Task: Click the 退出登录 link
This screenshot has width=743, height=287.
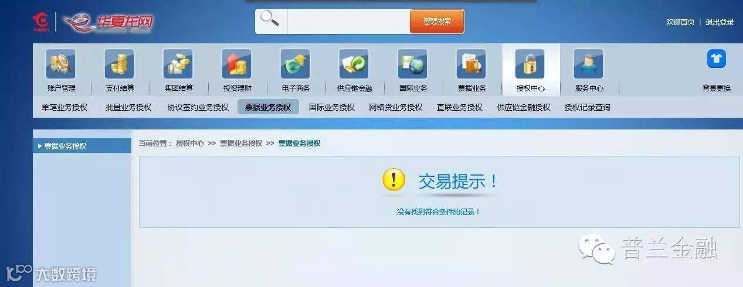Action: (x=720, y=22)
